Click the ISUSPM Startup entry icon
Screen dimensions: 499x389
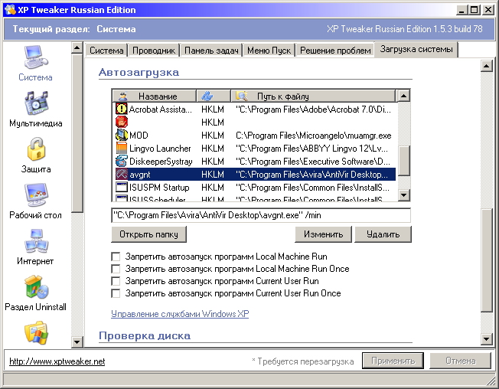[121, 188]
